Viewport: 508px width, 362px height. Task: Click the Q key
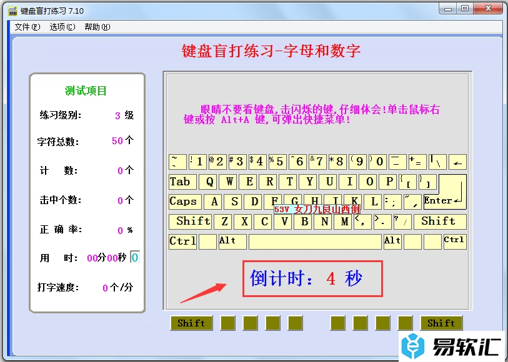click(207, 182)
